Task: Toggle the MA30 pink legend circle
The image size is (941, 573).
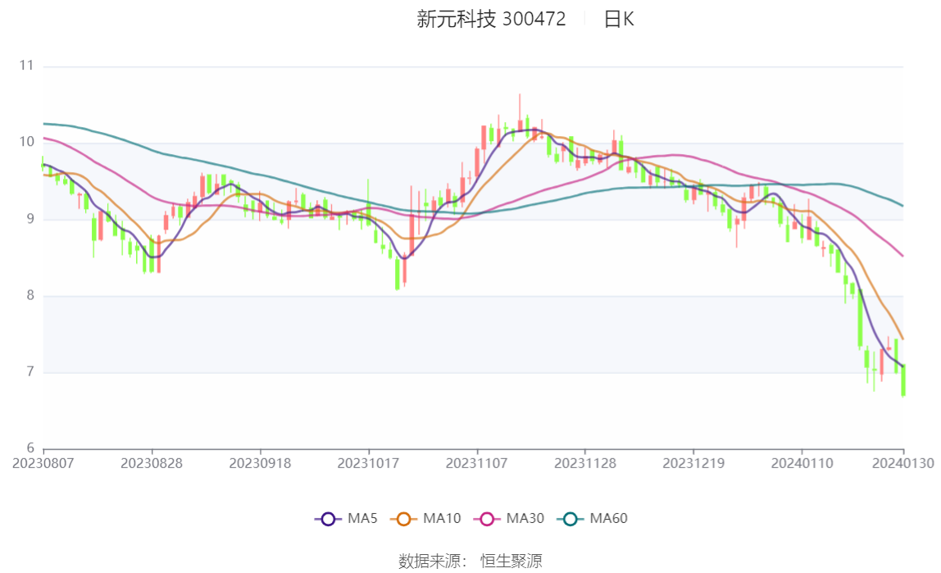Action: click(x=487, y=519)
